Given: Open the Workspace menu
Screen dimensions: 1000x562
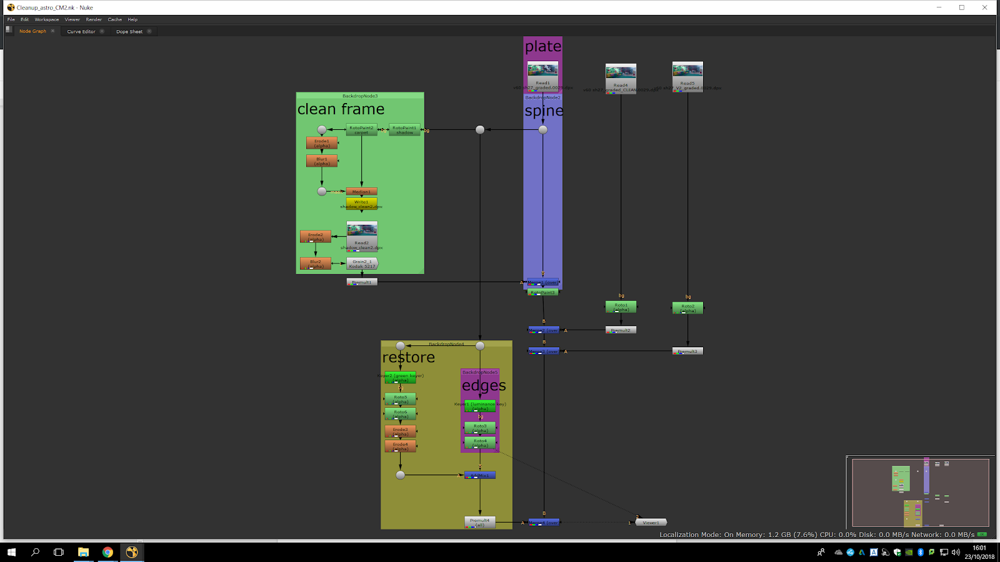Looking at the screenshot, I should (x=47, y=19).
